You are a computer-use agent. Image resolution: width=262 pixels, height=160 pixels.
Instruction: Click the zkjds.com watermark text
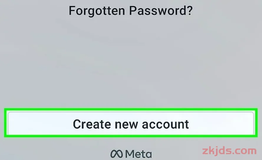click(x=229, y=151)
